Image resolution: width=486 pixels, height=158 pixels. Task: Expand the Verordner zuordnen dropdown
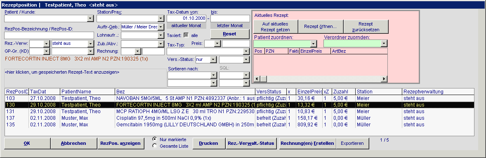[385, 44]
